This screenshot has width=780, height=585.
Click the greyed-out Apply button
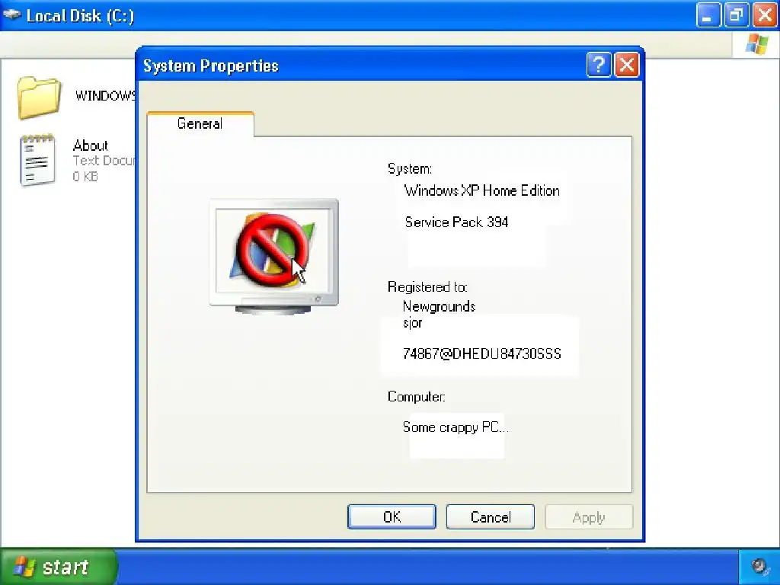[x=589, y=517]
